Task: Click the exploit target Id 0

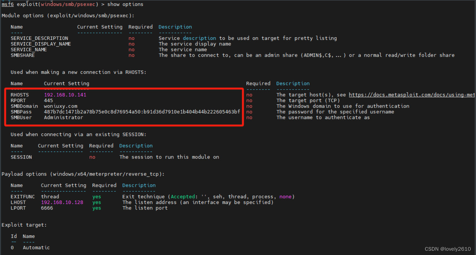Action: (12, 247)
